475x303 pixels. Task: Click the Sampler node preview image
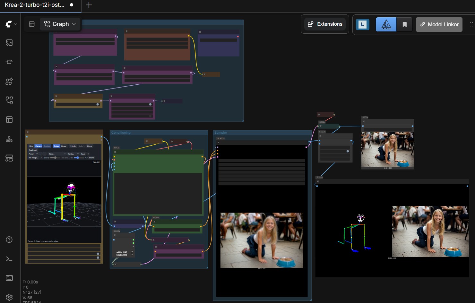coord(262,240)
